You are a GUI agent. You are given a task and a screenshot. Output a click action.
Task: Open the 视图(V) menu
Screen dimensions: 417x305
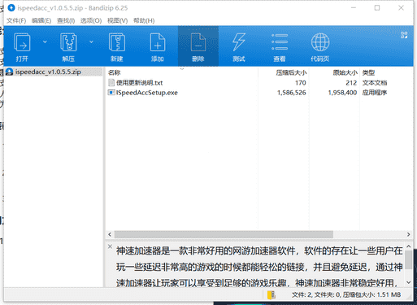(117, 20)
